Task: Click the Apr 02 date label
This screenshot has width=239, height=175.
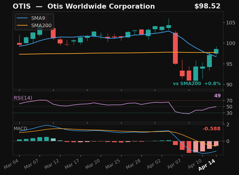Action: point(154,164)
